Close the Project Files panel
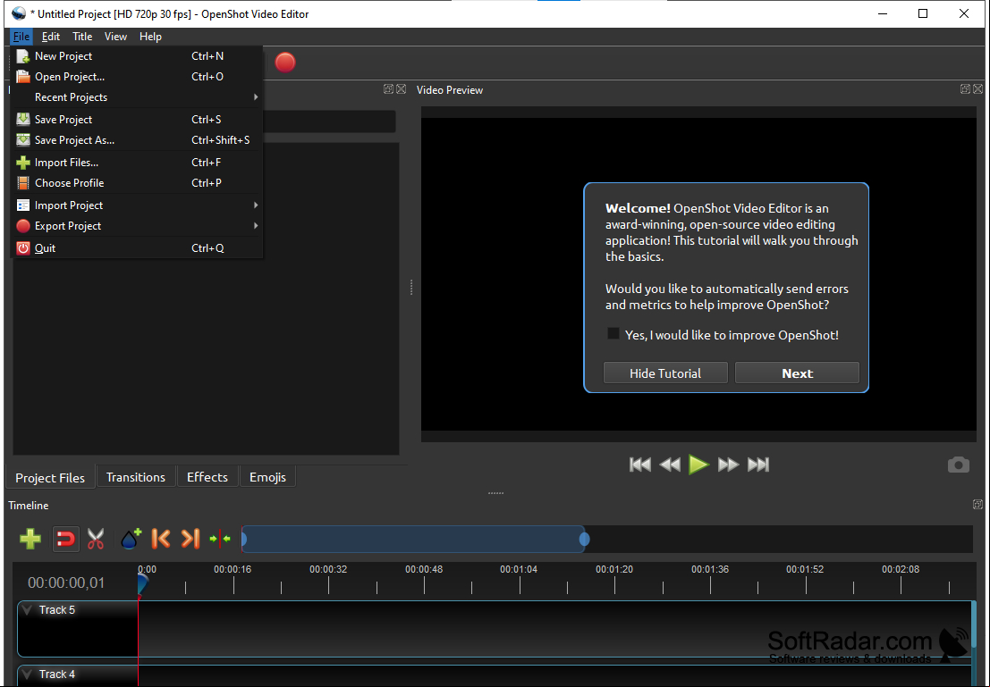 tap(402, 89)
